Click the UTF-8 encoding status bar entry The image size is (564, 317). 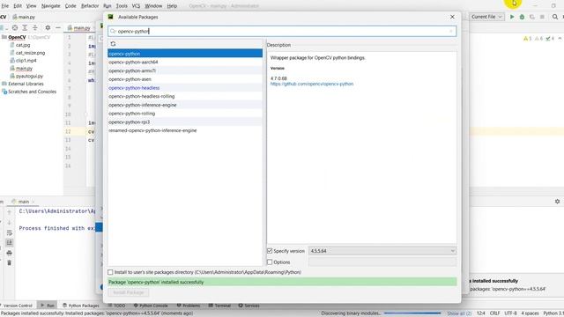click(510, 313)
